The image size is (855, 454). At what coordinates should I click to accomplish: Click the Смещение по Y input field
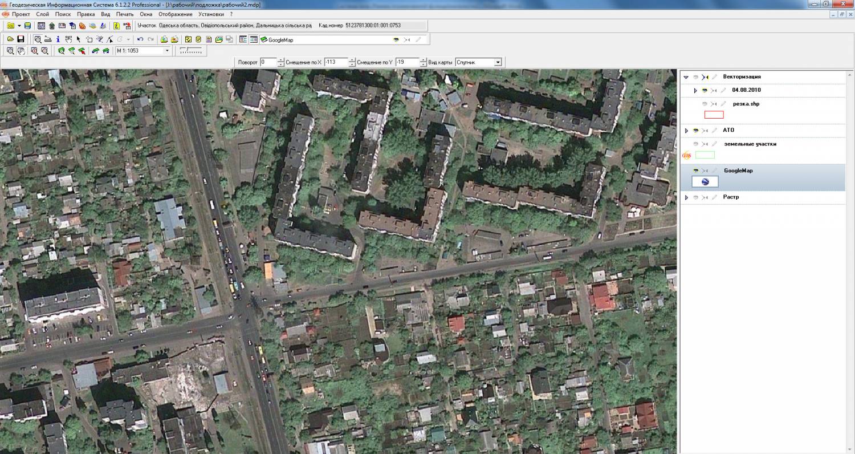pos(408,62)
